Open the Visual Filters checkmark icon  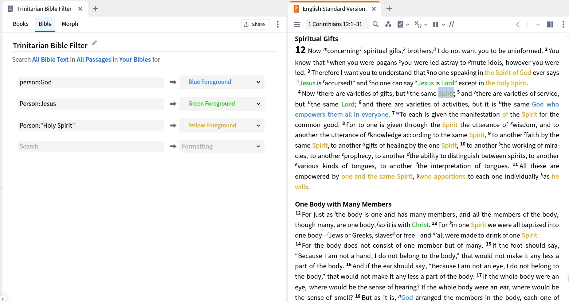(x=401, y=24)
